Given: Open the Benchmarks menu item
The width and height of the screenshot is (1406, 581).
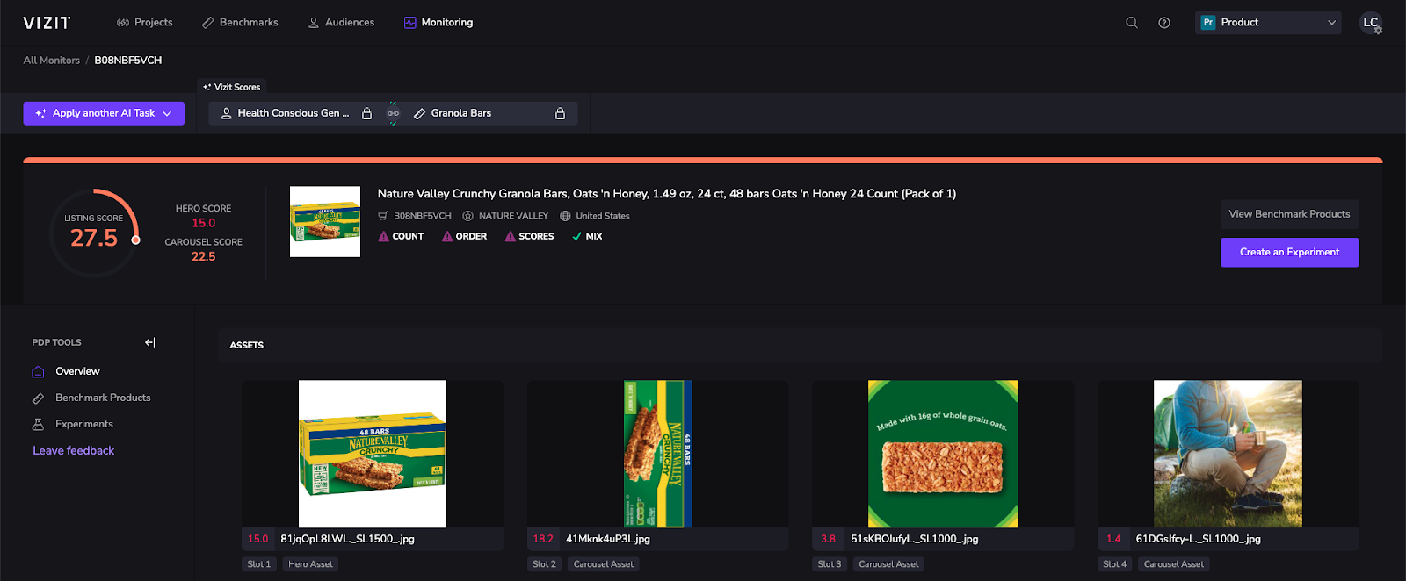Looking at the screenshot, I should coord(240,23).
